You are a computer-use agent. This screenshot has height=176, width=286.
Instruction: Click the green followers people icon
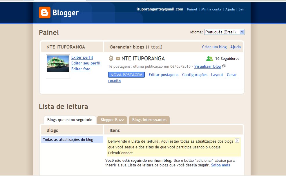[210, 59]
